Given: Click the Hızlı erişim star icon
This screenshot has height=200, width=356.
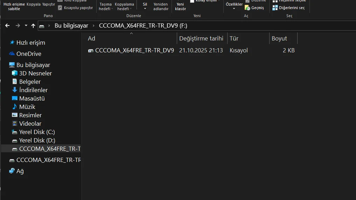Looking at the screenshot, I should [12, 42].
